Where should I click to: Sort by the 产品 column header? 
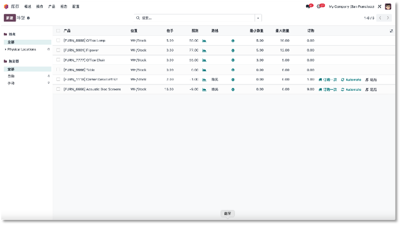point(67,31)
